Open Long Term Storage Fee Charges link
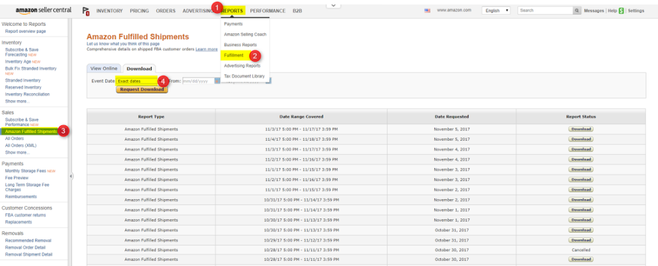Screen dimensions: 658x266 click(x=27, y=187)
